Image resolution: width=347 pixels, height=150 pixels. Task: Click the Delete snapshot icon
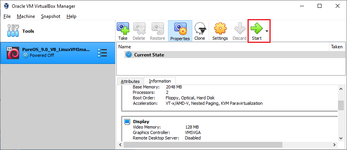pos(139,28)
